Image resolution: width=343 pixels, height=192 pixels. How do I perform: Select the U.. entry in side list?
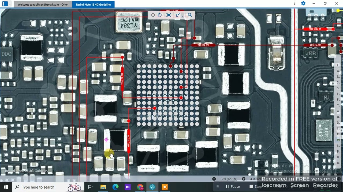pyautogui.click(x=338, y=117)
